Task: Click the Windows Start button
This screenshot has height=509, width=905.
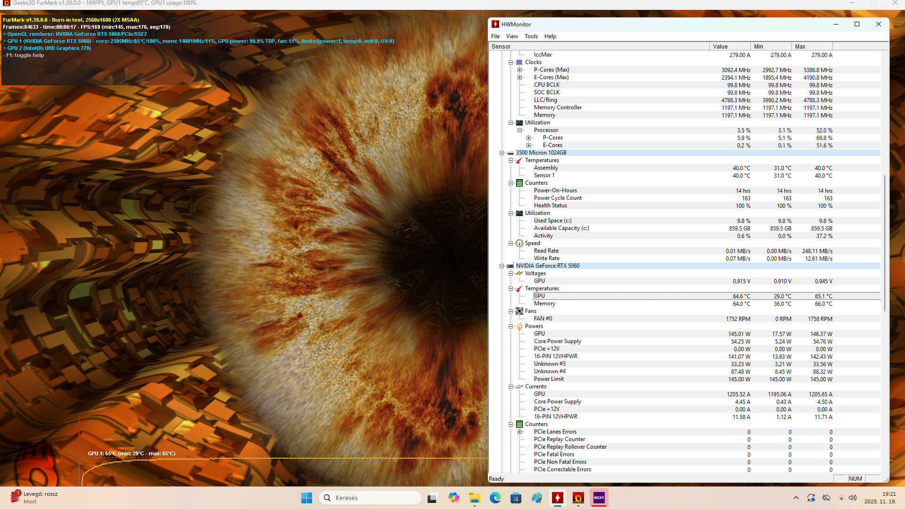Action: click(x=307, y=498)
